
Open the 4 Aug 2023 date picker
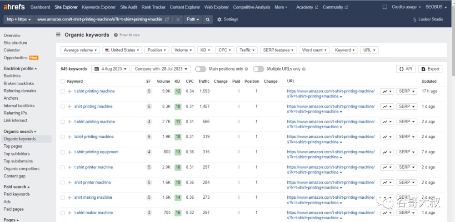point(110,69)
